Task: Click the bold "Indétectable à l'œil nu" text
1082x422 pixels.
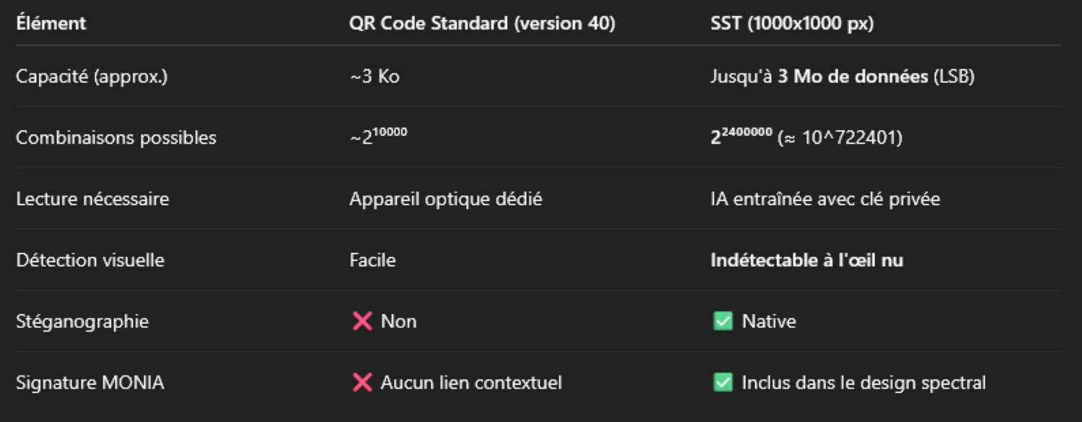Action: pos(806,260)
